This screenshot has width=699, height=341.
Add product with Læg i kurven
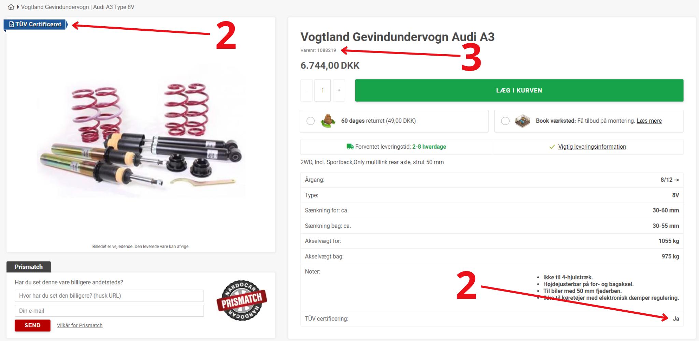pyautogui.click(x=519, y=90)
